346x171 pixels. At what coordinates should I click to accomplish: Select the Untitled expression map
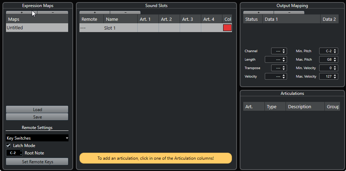click(x=37, y=28)
